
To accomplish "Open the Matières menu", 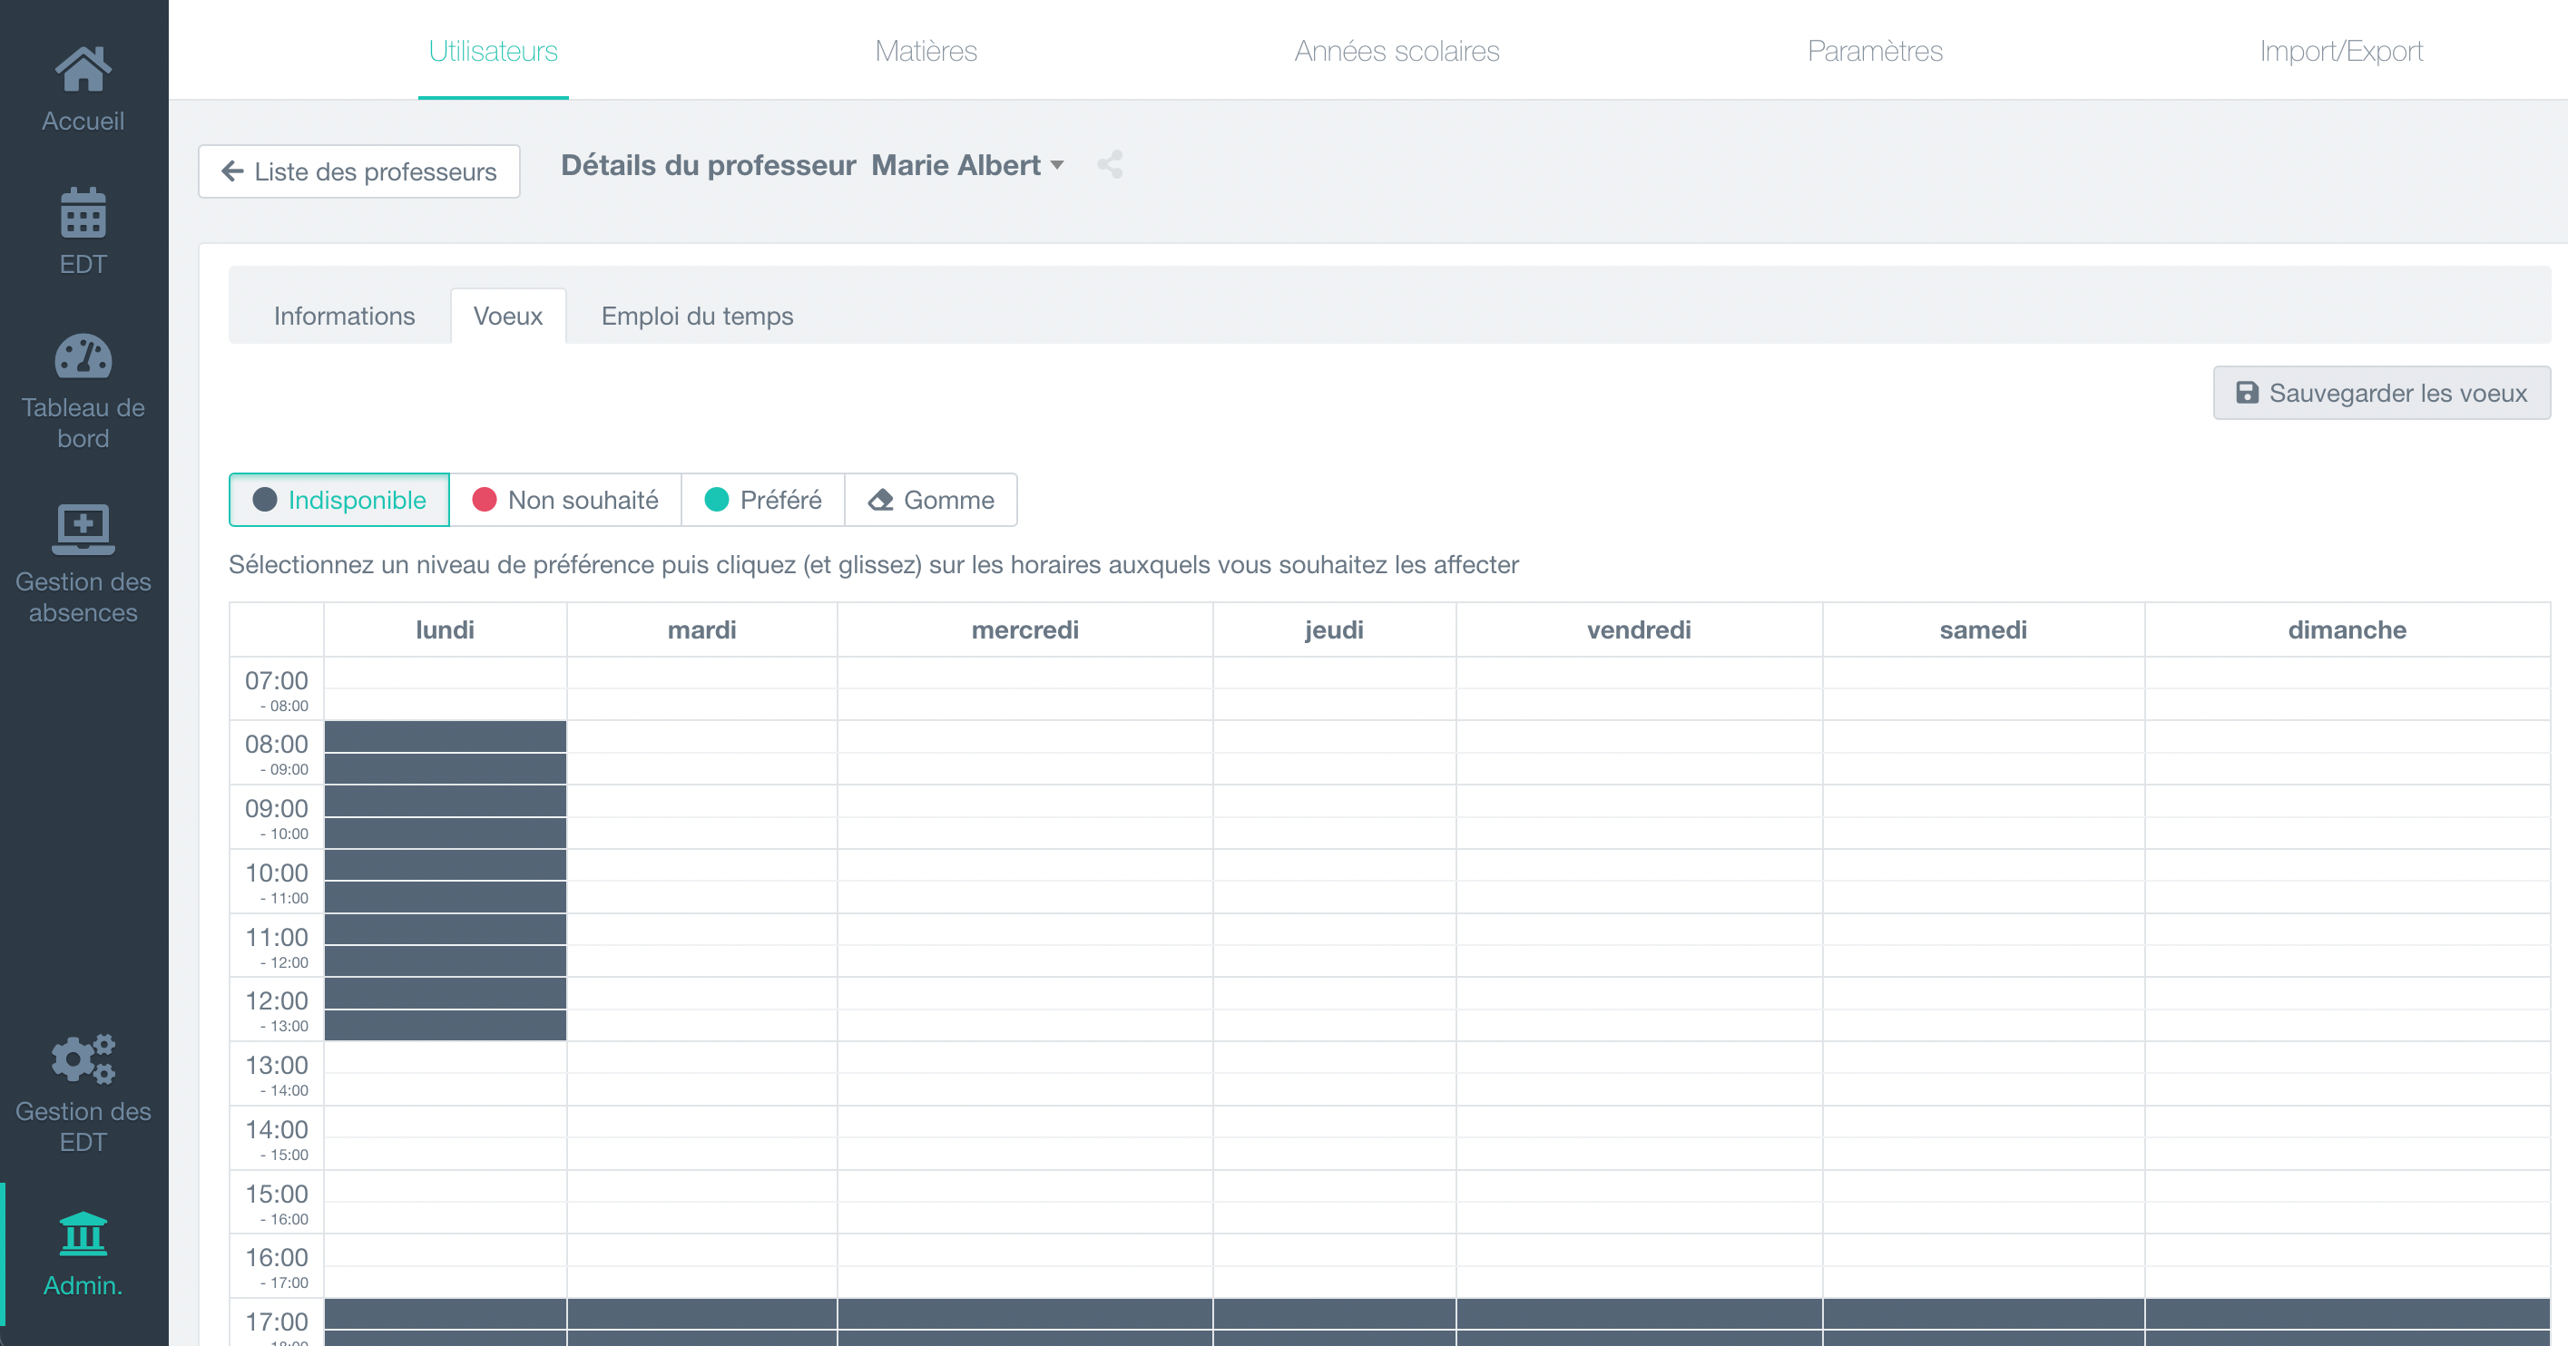I will 926,51.
